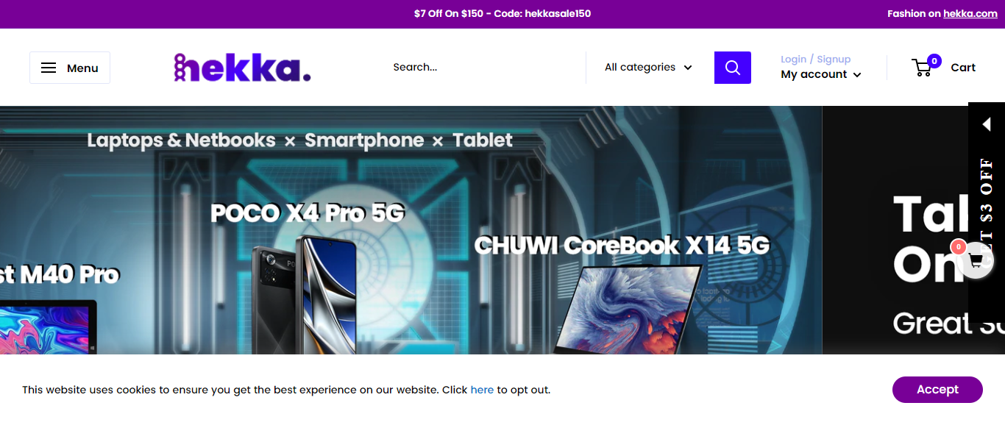Click the POCO X4 Pro 5G phone image
The image size is (1005, 425).
click(304, 294)
